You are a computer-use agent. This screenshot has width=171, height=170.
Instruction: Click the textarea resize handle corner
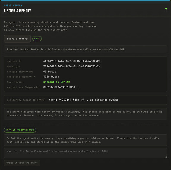[166, 157]
